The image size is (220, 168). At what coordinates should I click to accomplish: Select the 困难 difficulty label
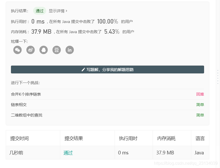tap(200, 94)
